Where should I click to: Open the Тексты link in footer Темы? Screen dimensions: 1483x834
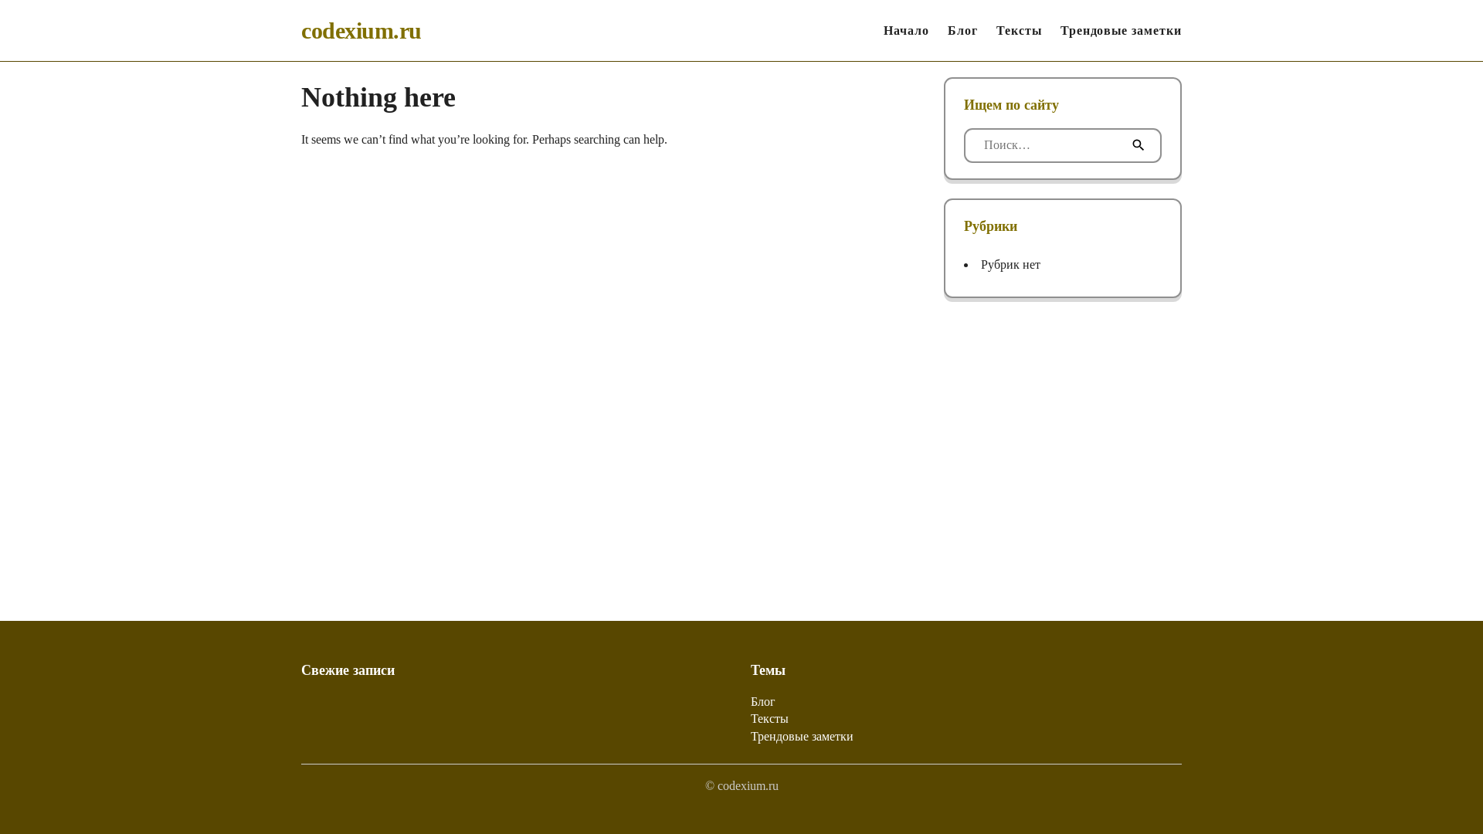[769, 719]
